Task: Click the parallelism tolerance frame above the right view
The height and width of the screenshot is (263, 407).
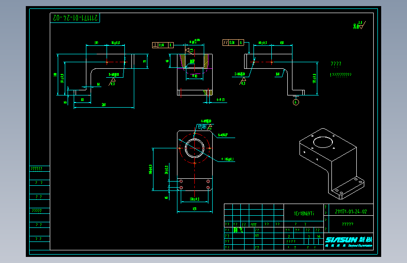Action: pos(233,43)
